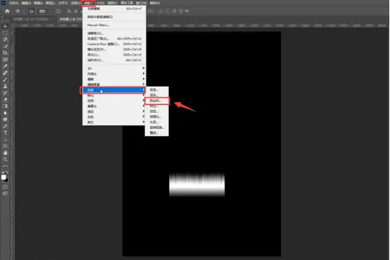Image resolution: width=390 pixels, height=260 pixels.
Task: Change the screen mode icon
Action: [5, 194]
